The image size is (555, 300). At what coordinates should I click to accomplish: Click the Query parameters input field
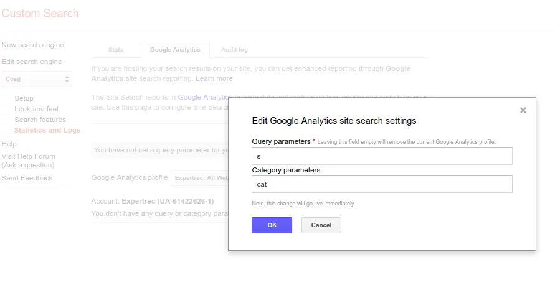[x=382, y=156]
